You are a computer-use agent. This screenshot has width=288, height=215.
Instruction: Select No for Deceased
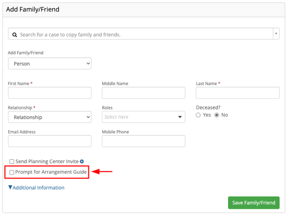point(216,115)
